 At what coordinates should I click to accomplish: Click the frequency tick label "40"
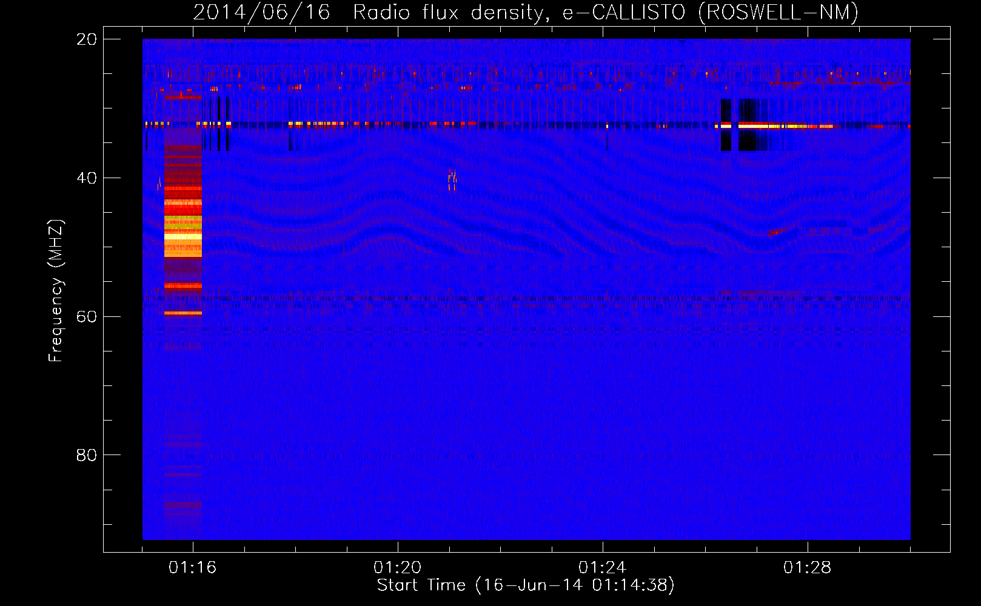87,178
